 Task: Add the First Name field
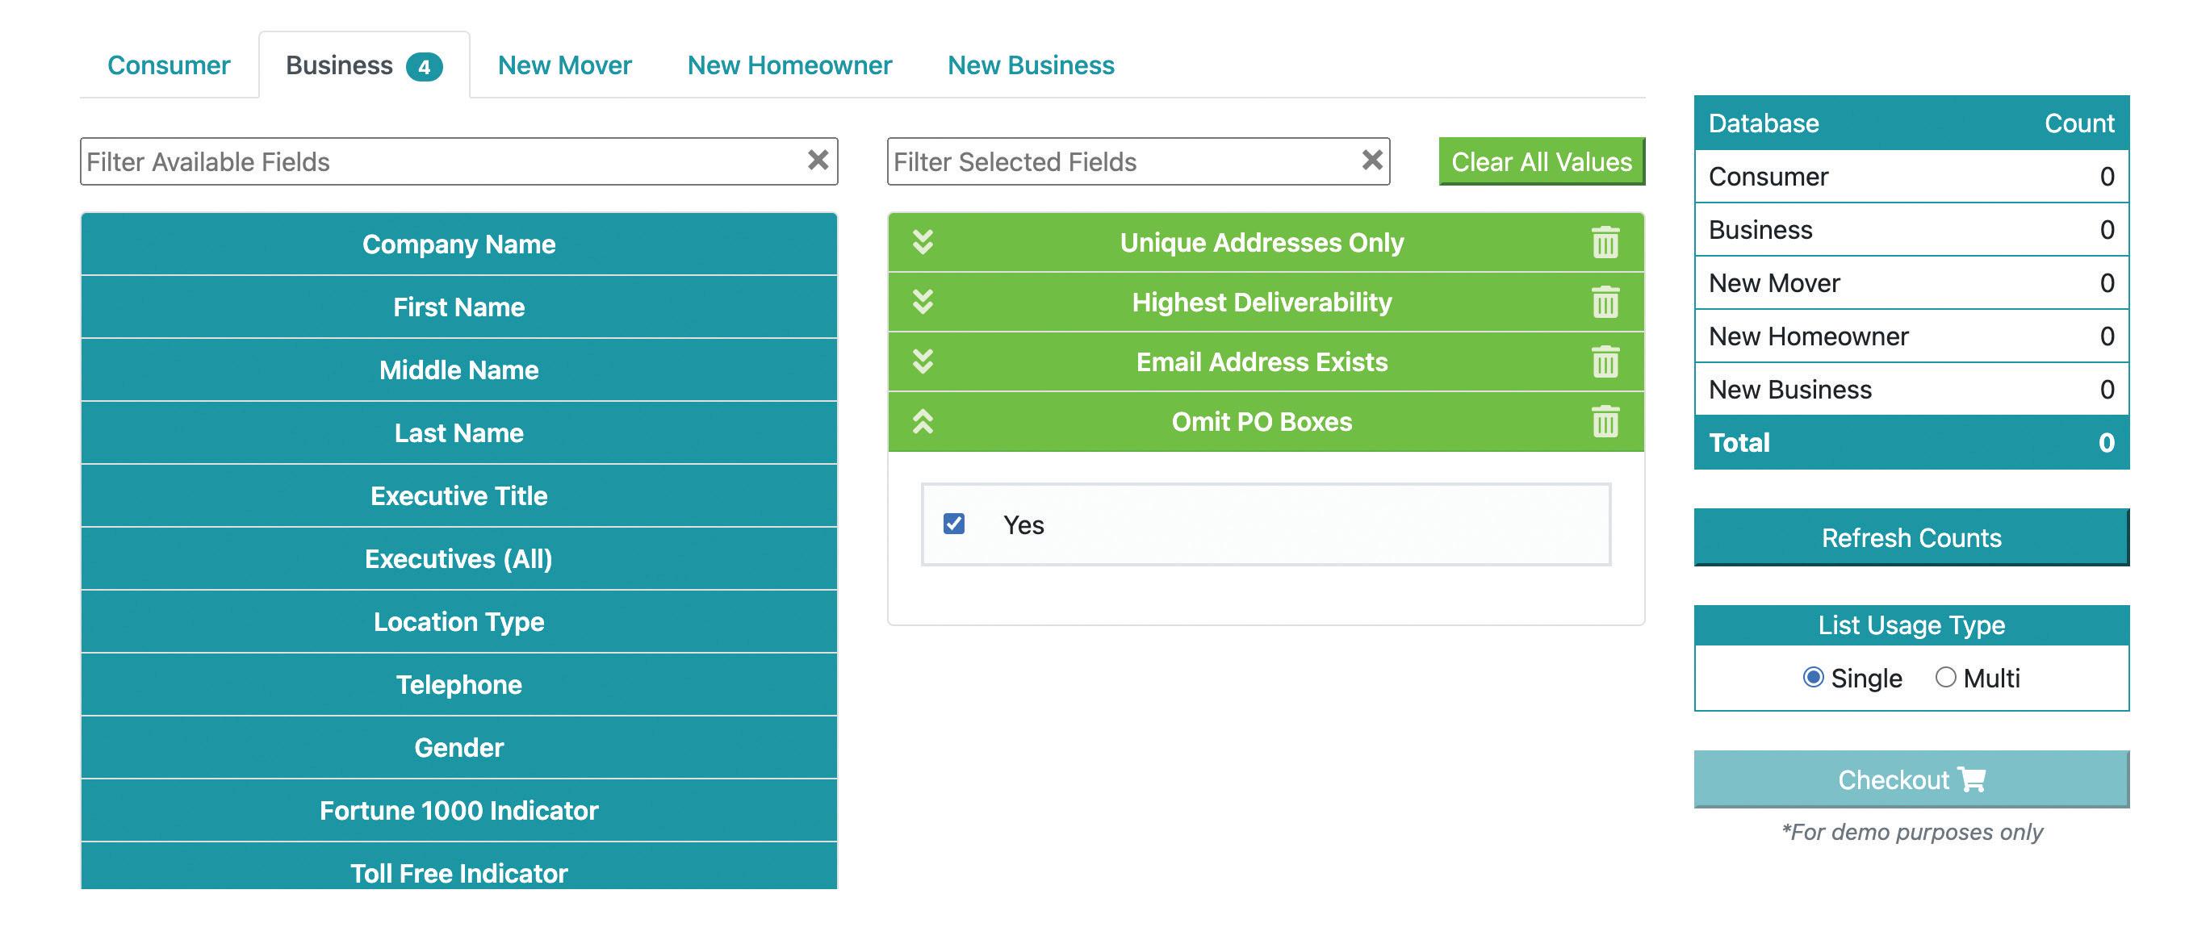[459, 307]
